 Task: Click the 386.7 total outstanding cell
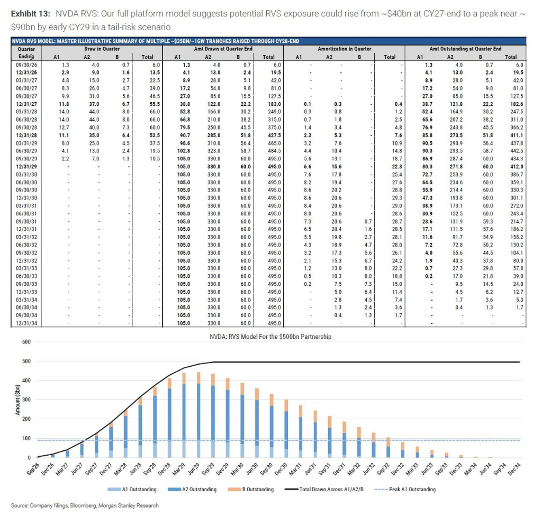(x=517, y=175)
